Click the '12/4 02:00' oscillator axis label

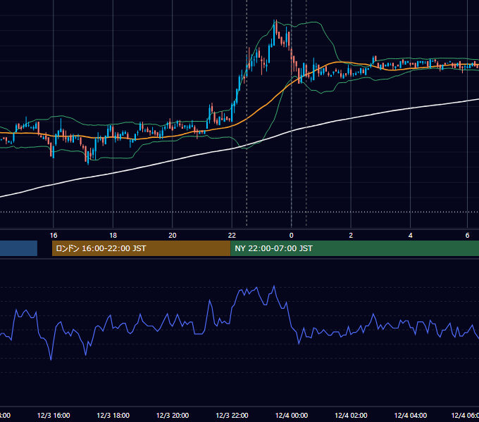(351, 415)
